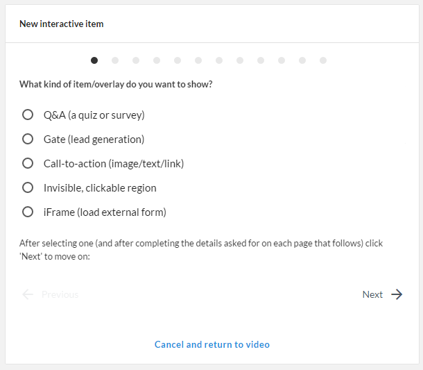Choose the Gate (lead generation) radio button

(28, 139)
